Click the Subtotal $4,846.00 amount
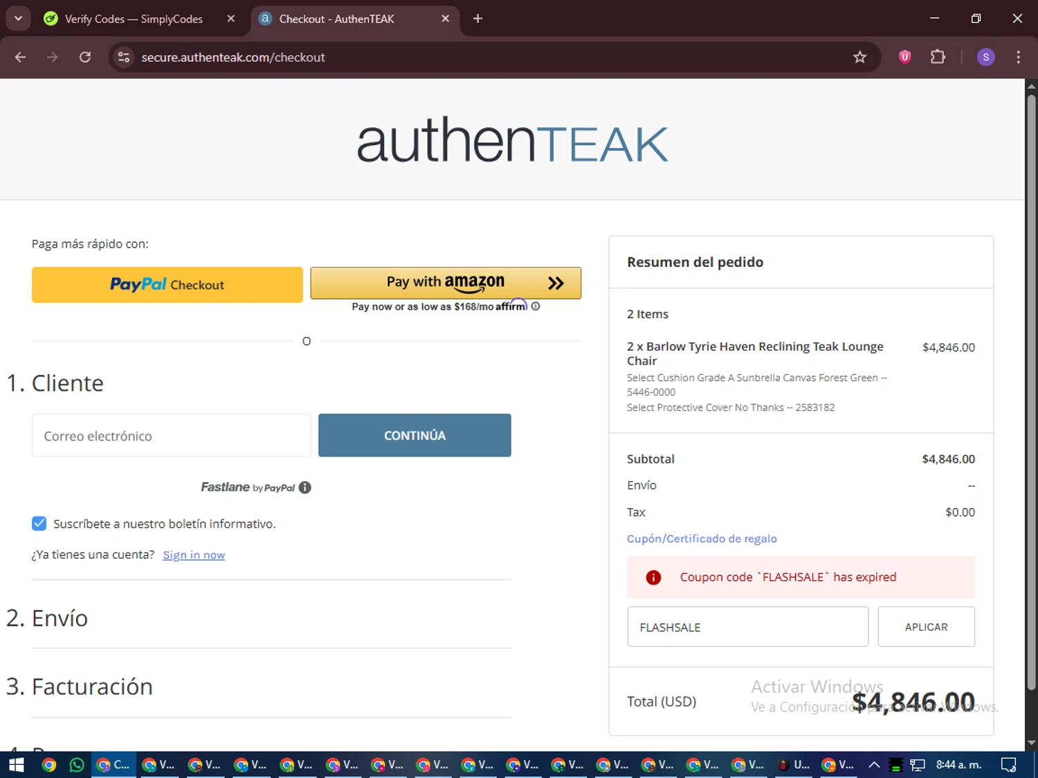The width and height of the screenshot is (1038, 778). click(x=948, y=459)
